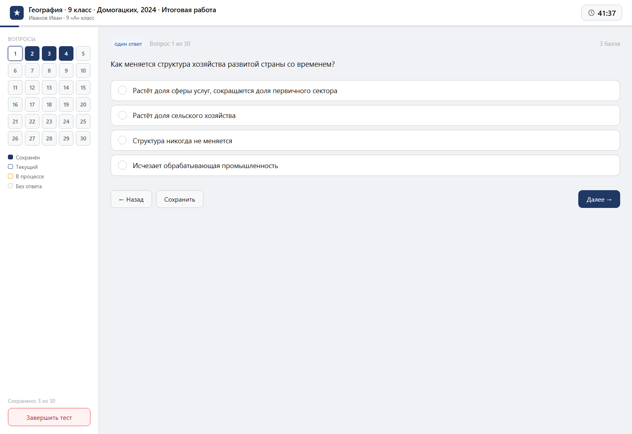
Task: Click the 'Сохранён' legend color marker
Action: tap(11, 157)
